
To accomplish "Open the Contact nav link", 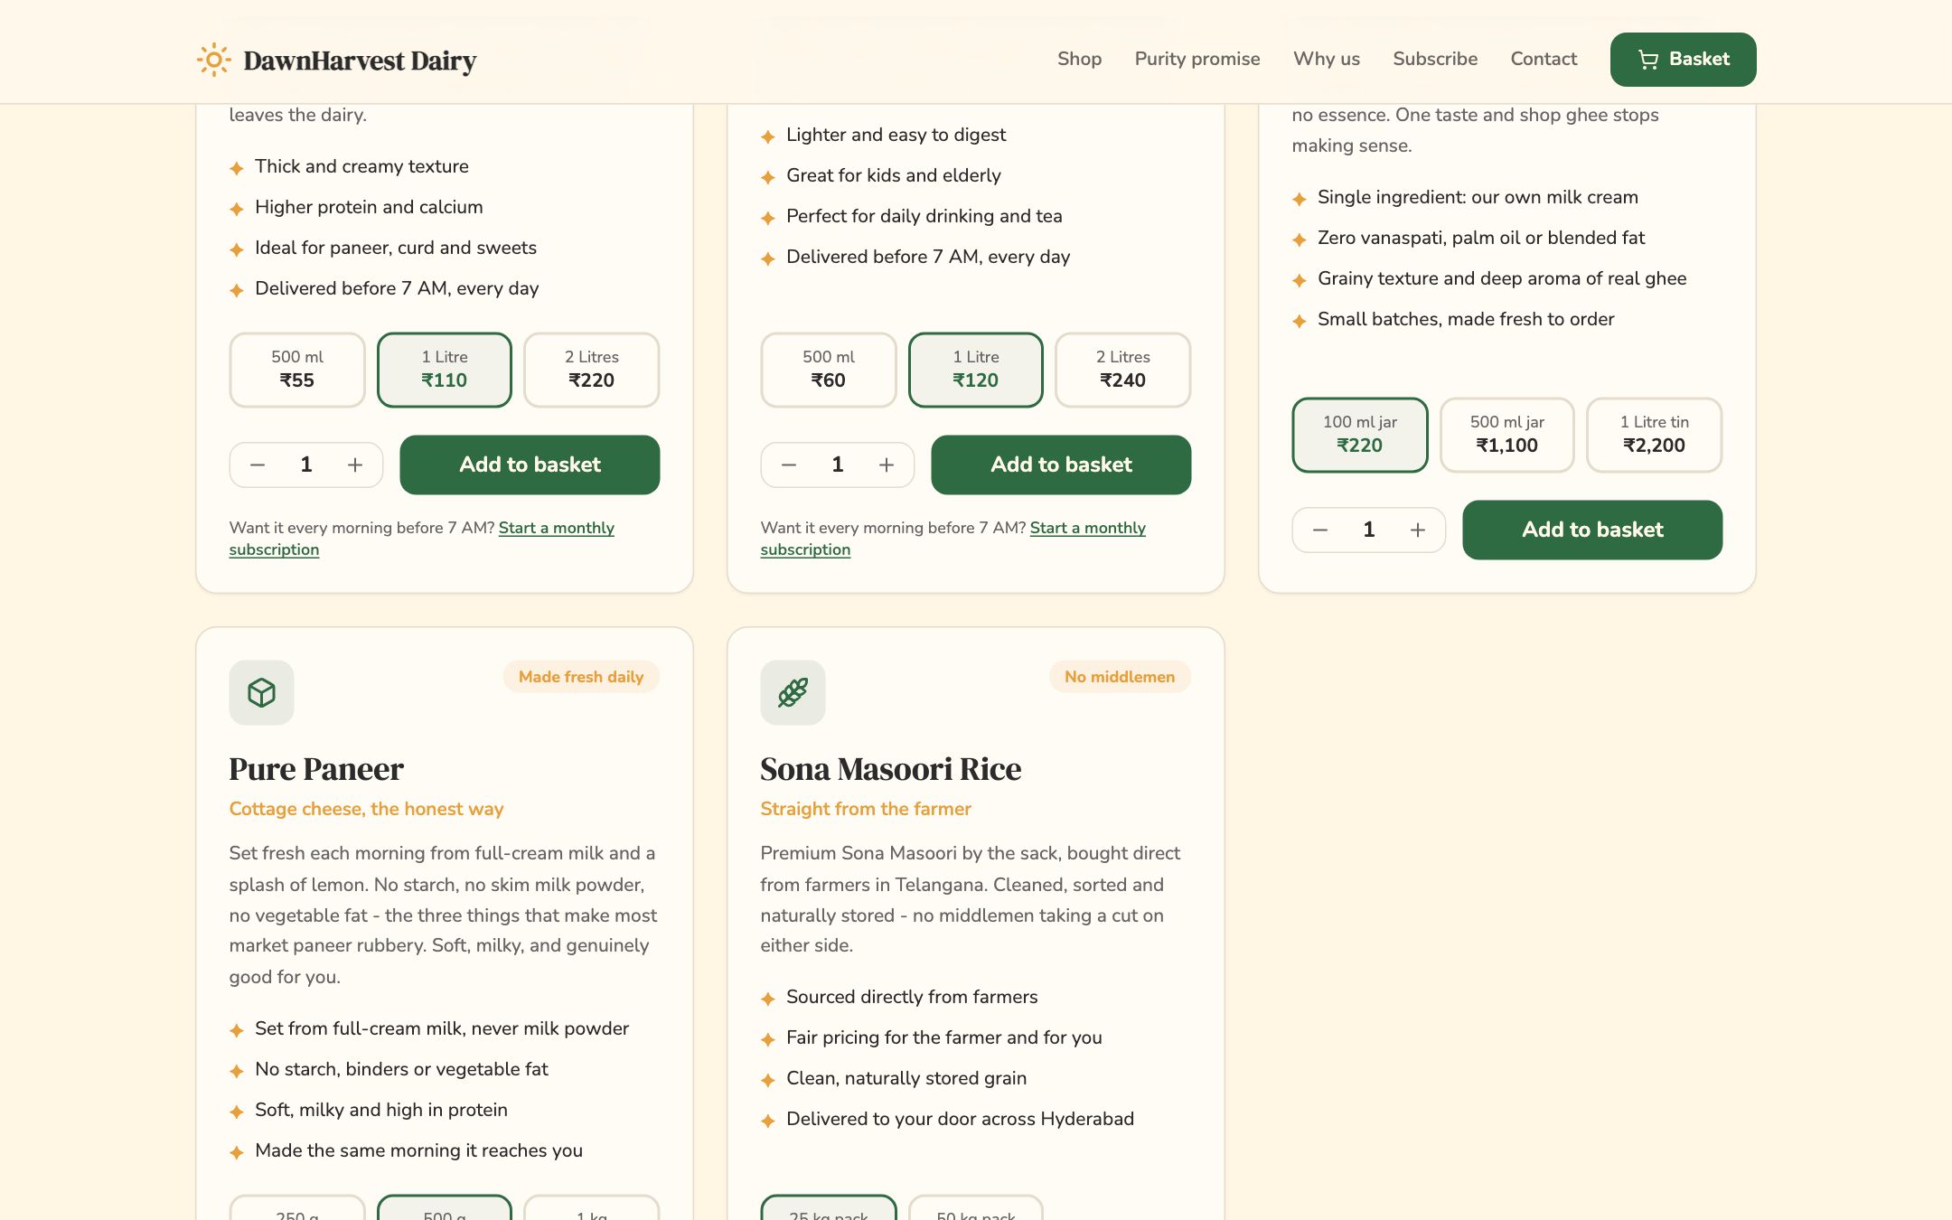I will [1544, 59].
